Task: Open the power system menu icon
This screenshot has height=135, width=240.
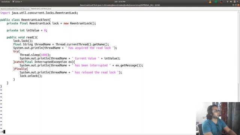Action: [x=235, y=1]
